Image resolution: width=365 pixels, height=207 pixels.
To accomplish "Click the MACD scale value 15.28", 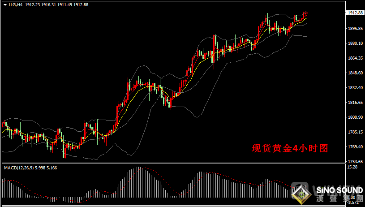I will [353, 168].
